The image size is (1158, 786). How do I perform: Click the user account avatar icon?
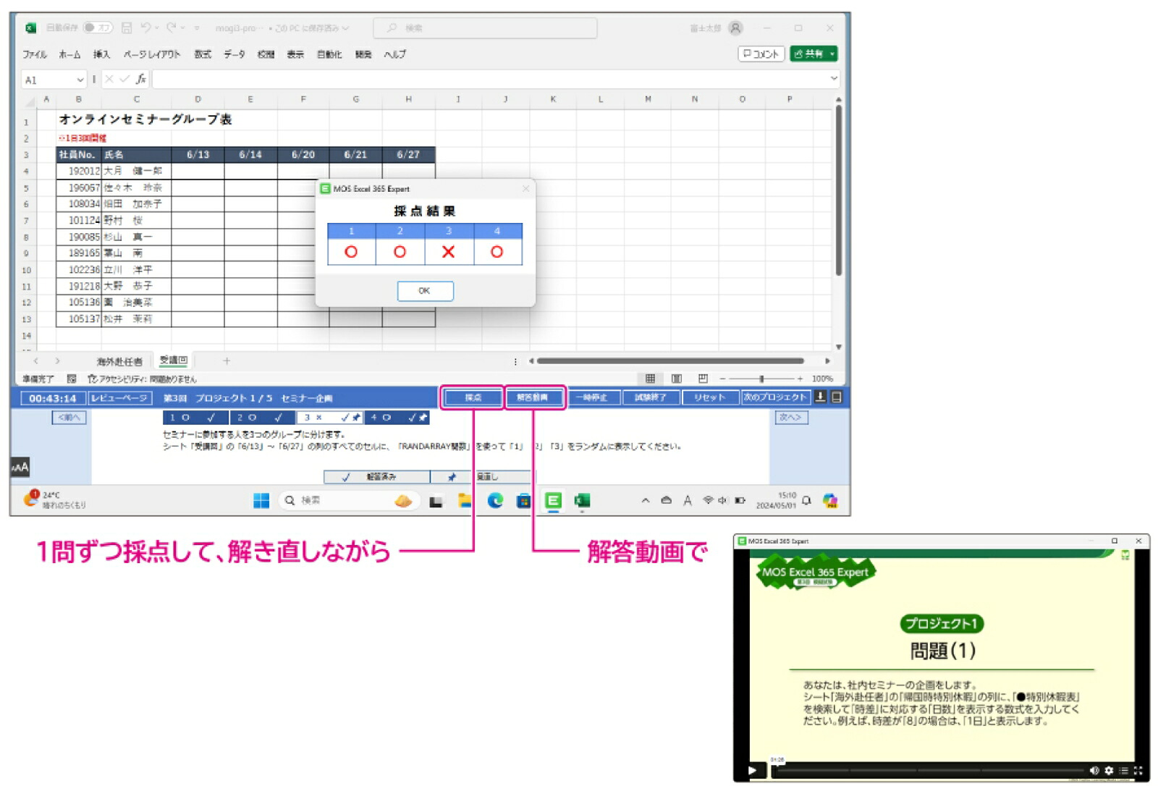pyautogui.click(x=735, y=28)
